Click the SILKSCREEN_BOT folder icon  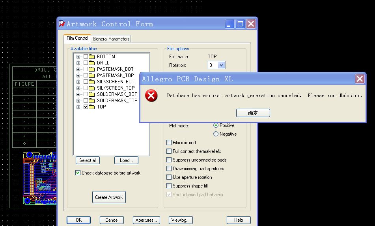tap(92, 82)
